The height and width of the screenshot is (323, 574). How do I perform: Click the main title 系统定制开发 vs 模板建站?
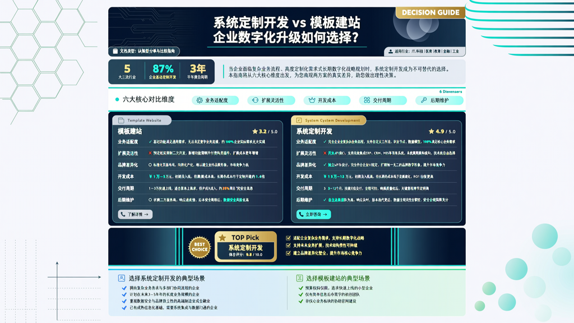(286, 22)
